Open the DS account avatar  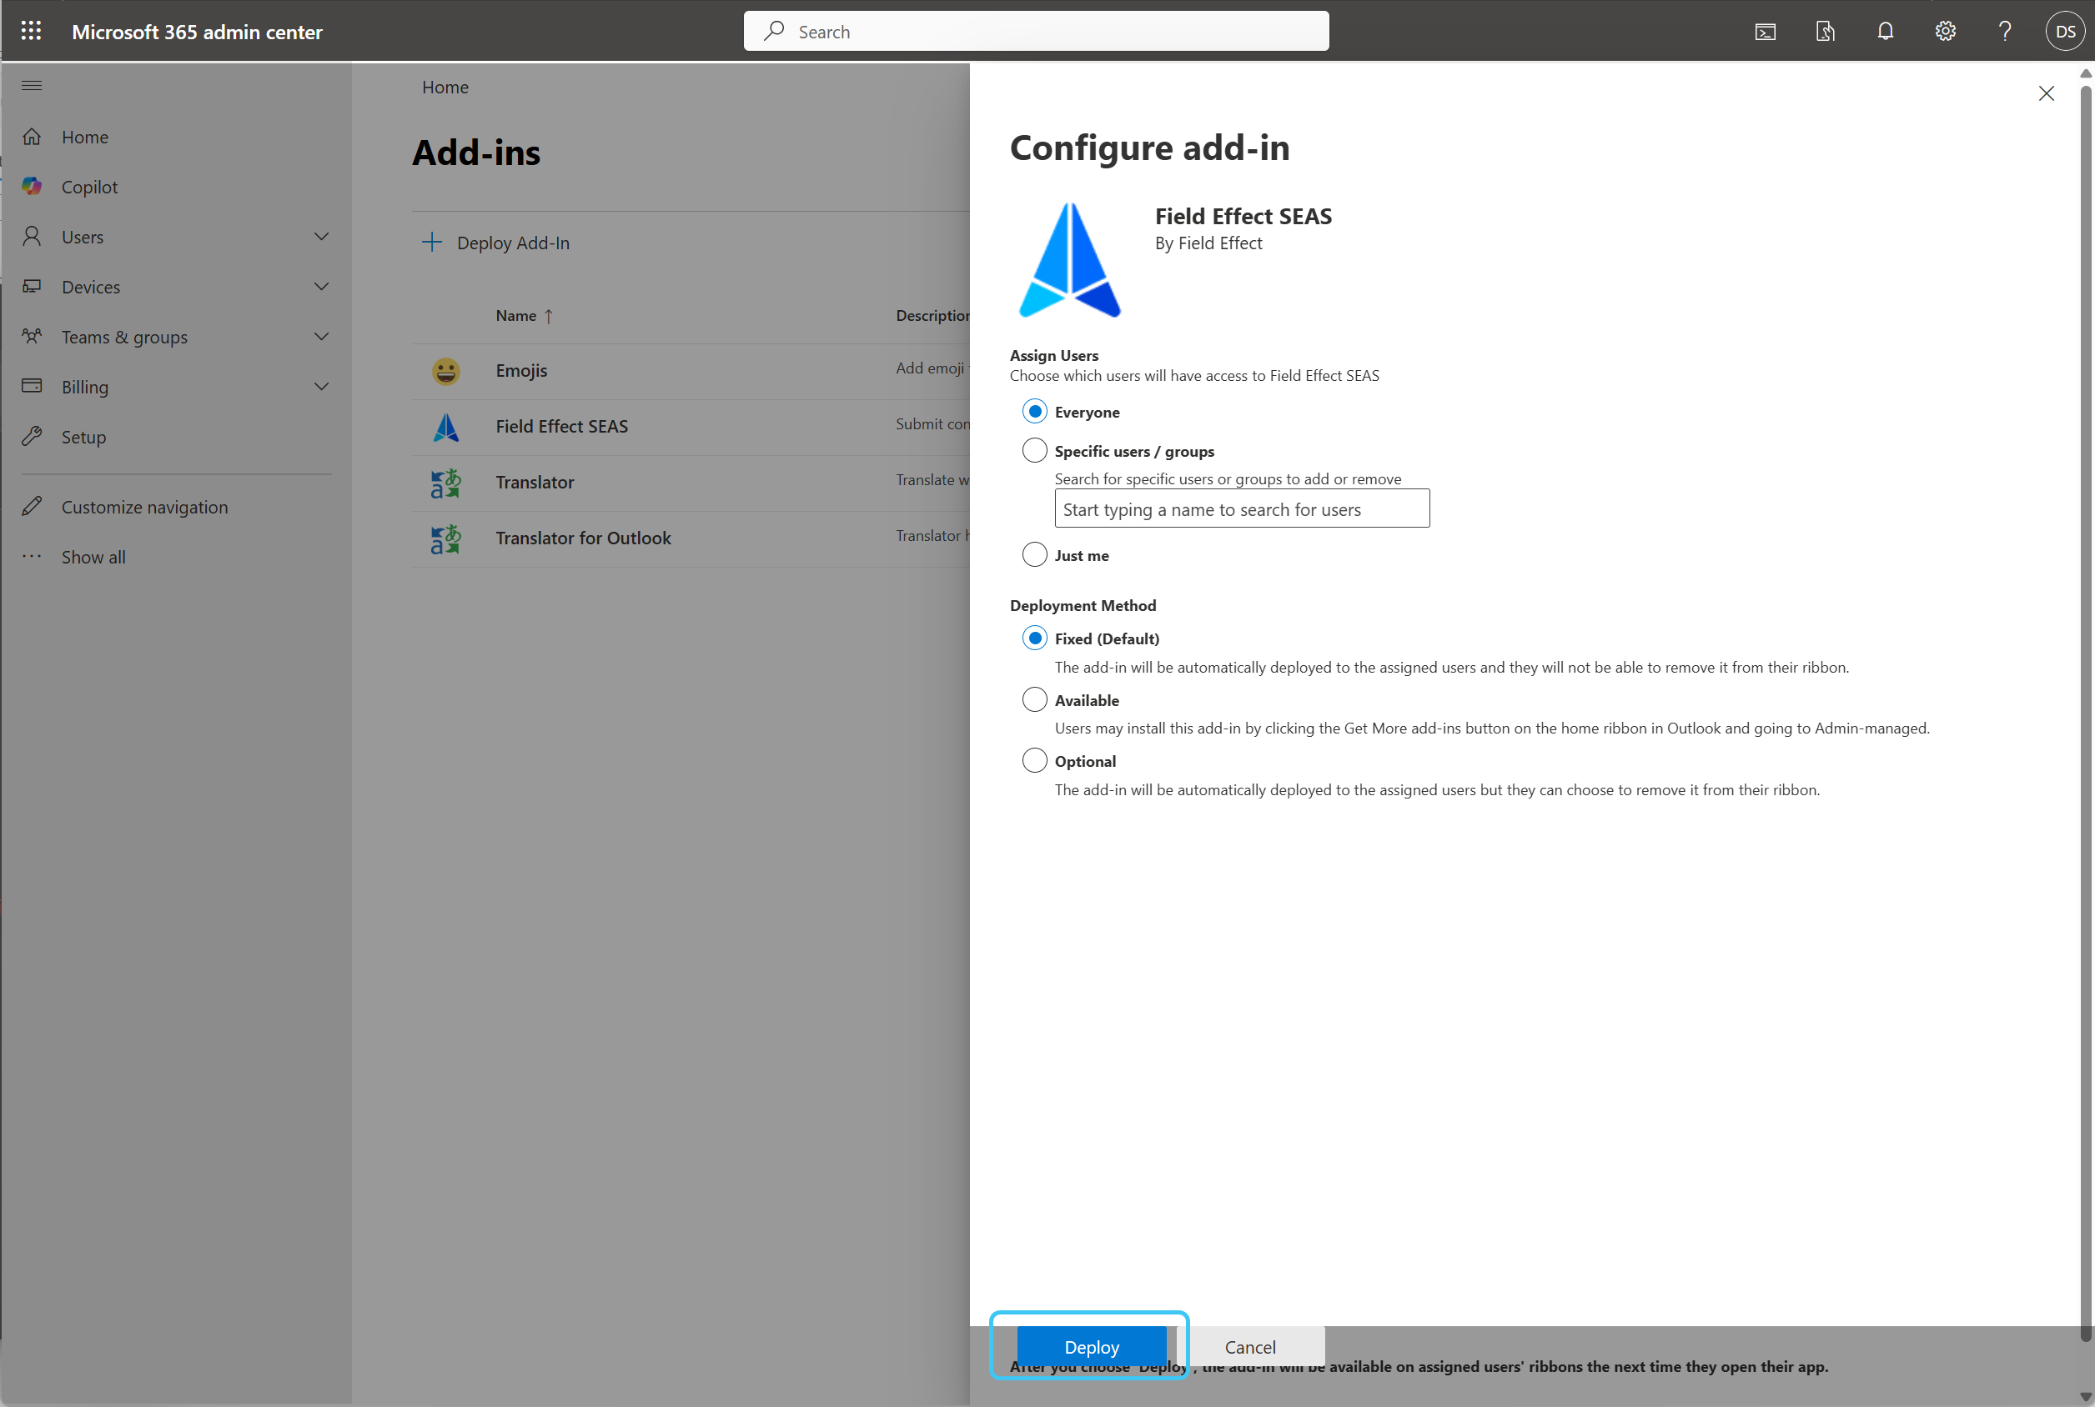click(2064, 32)
